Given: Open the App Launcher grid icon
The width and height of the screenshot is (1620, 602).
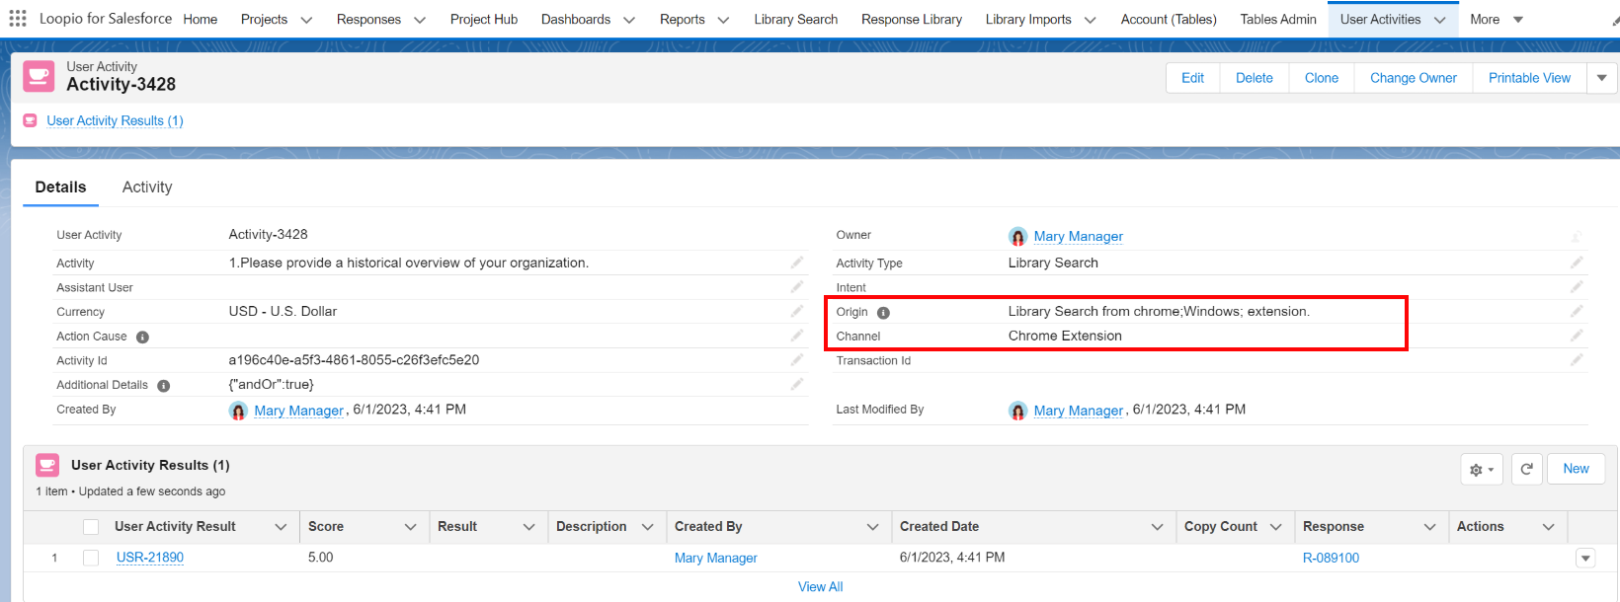Looking at the screenshot, I should pos(18,19).
